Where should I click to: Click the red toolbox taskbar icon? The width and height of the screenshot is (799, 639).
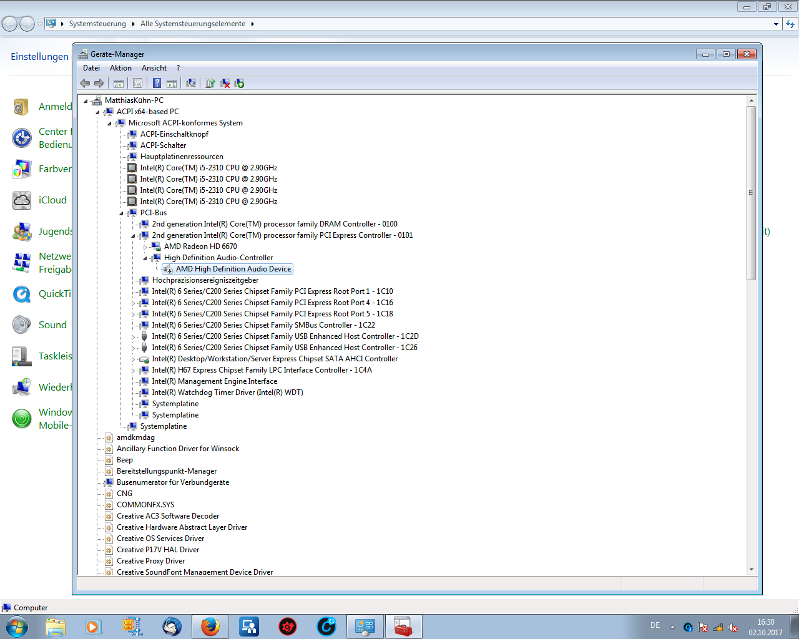tap(404, 627)
